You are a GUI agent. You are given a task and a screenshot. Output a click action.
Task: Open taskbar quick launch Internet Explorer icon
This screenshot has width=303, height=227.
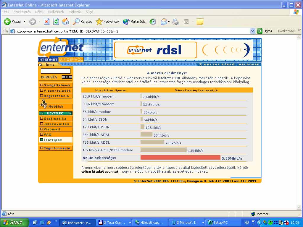42,223
